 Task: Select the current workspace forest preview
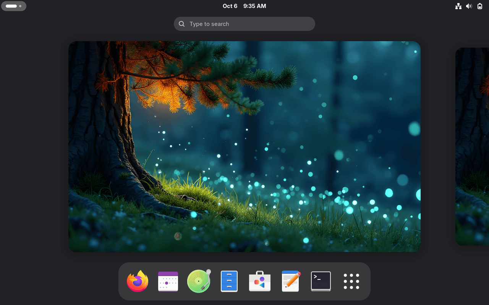click(244, 146)
